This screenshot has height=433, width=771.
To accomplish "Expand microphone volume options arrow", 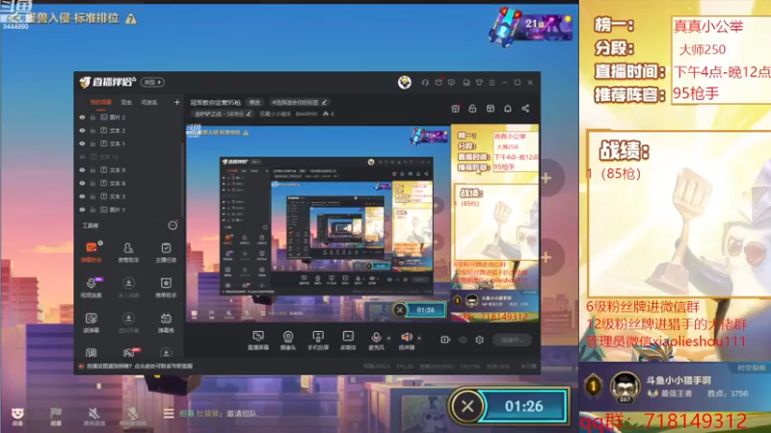I will (389, 338).
